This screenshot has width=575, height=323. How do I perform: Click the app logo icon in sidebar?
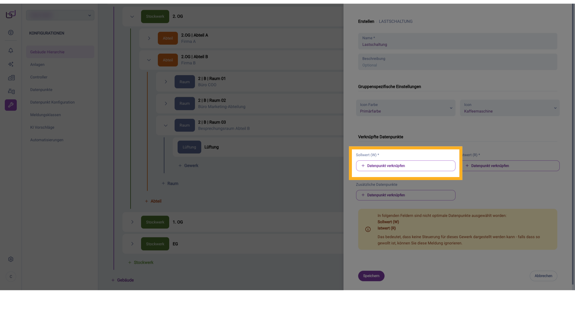(11, 14)
